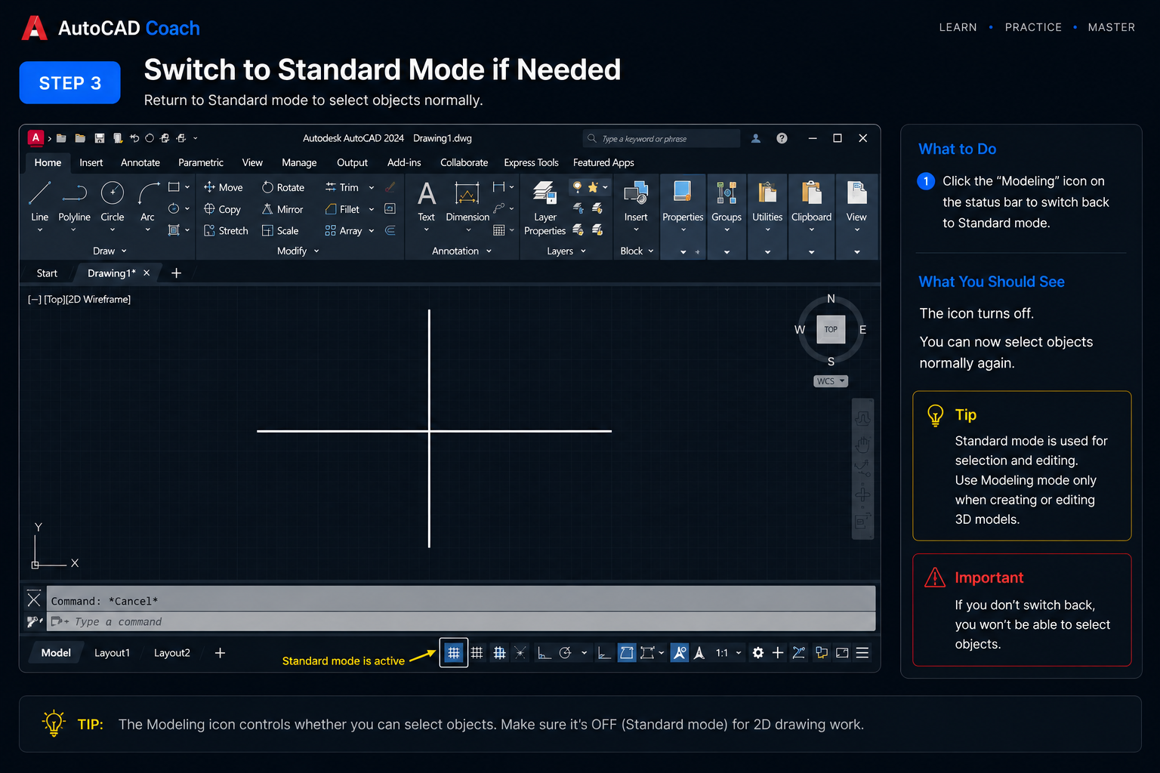
Task: Choose the Move command
Action: [x=223, y=187]
